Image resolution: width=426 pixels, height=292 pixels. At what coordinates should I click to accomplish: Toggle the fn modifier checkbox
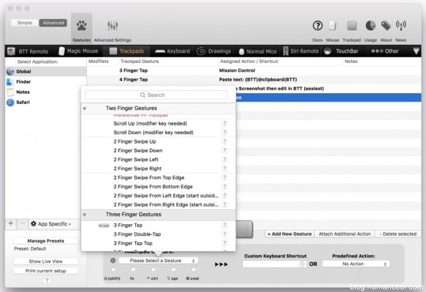pos(133,270)
